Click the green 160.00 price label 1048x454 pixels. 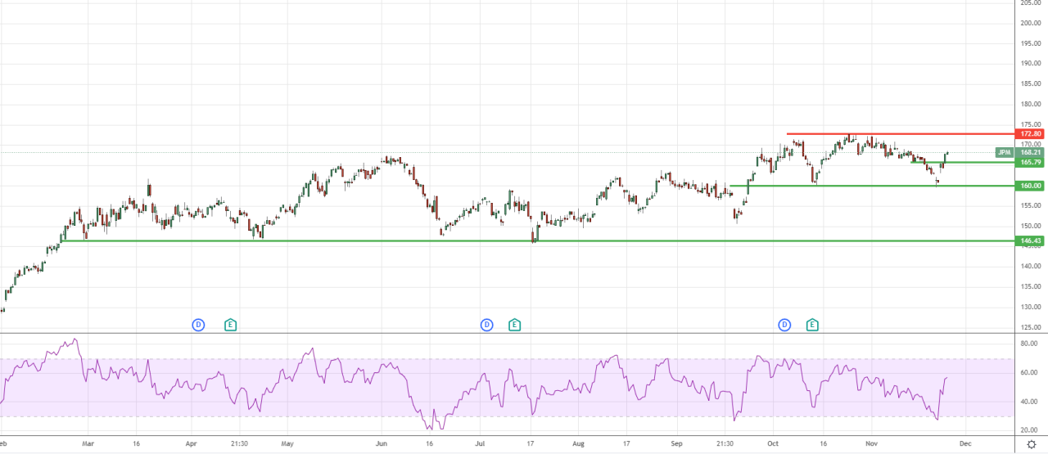tap(1030, 186)
